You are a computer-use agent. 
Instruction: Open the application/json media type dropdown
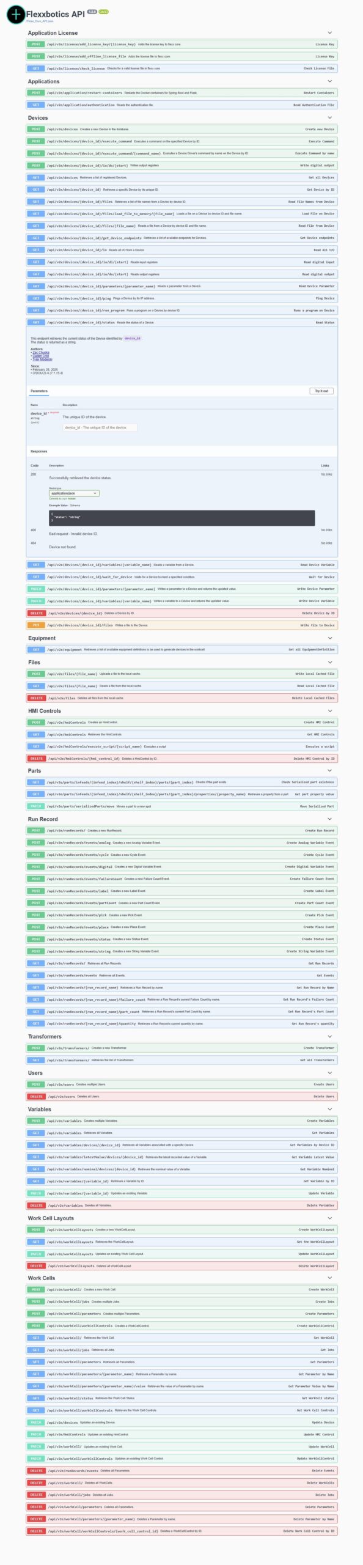point(74,493)
